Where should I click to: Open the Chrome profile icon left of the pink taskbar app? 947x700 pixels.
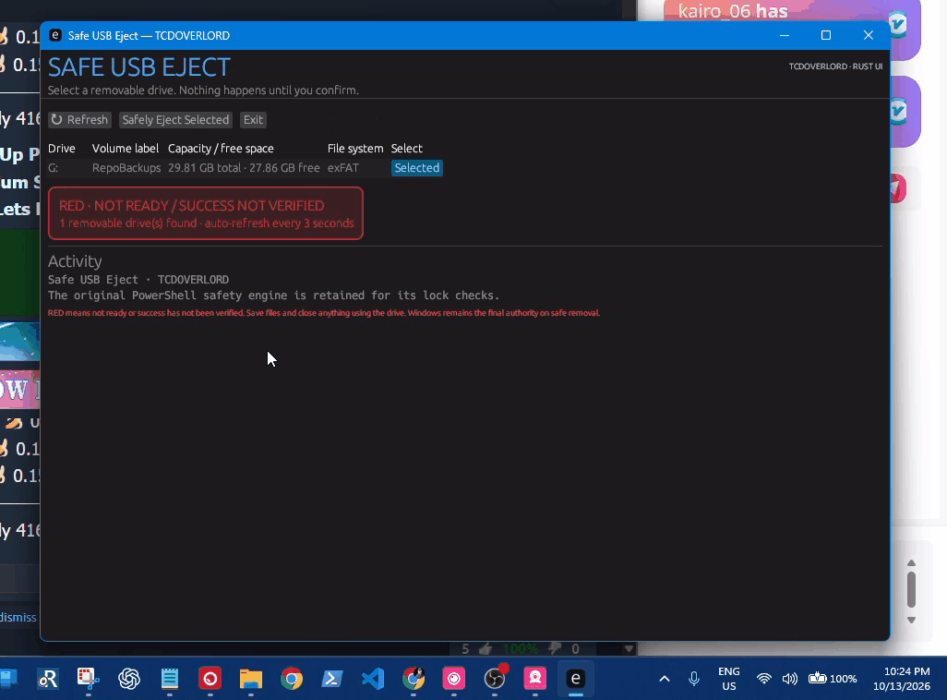414,679
